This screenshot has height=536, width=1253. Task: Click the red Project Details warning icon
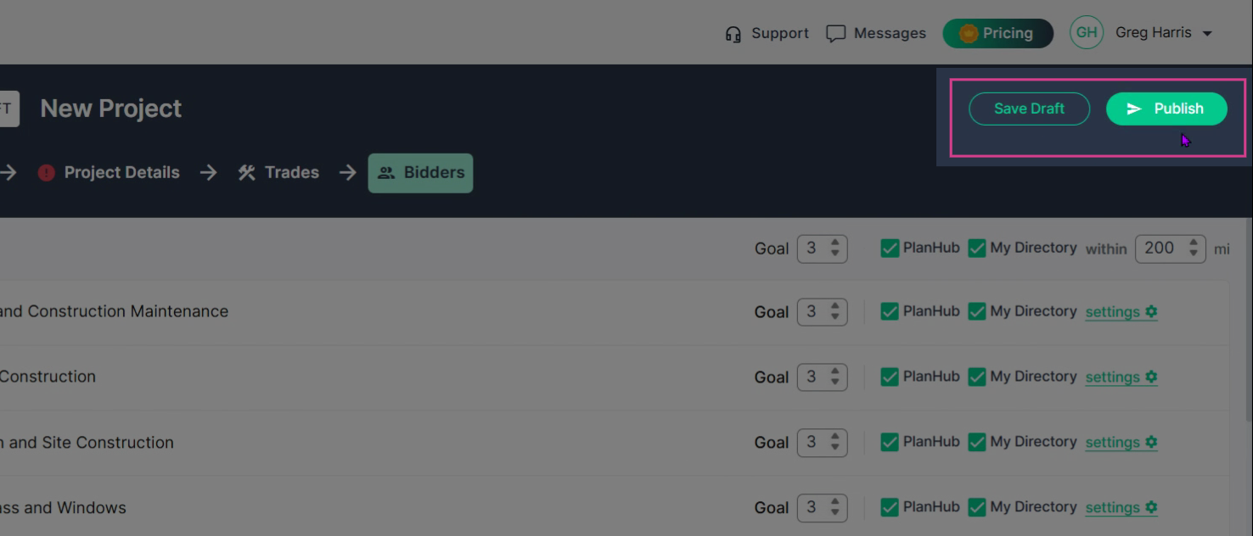tap(47, 172)
